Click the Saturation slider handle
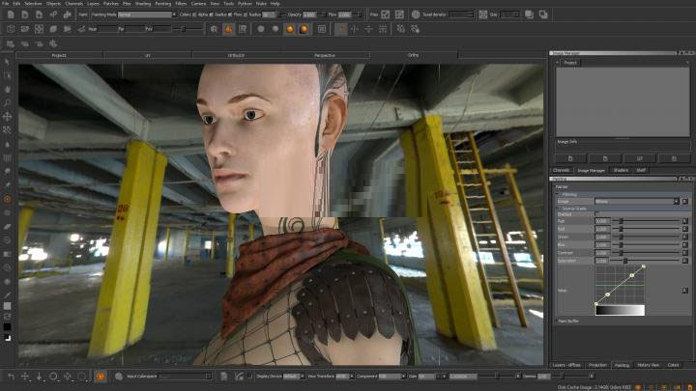 pos(625,261)
